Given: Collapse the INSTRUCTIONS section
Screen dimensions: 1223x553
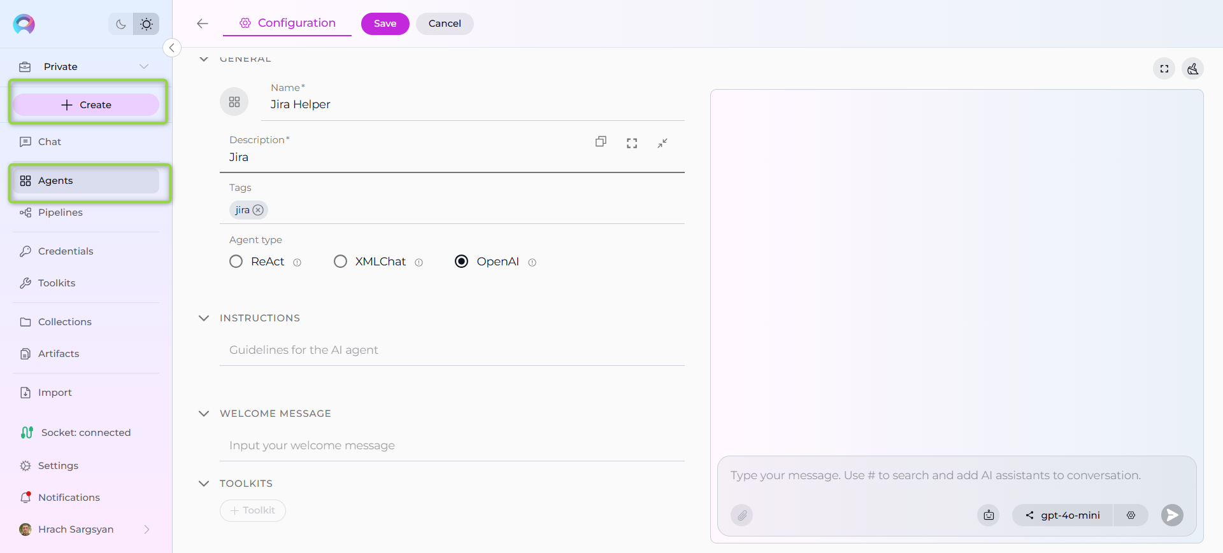Looking at the screenshot, I should point(204,318).
